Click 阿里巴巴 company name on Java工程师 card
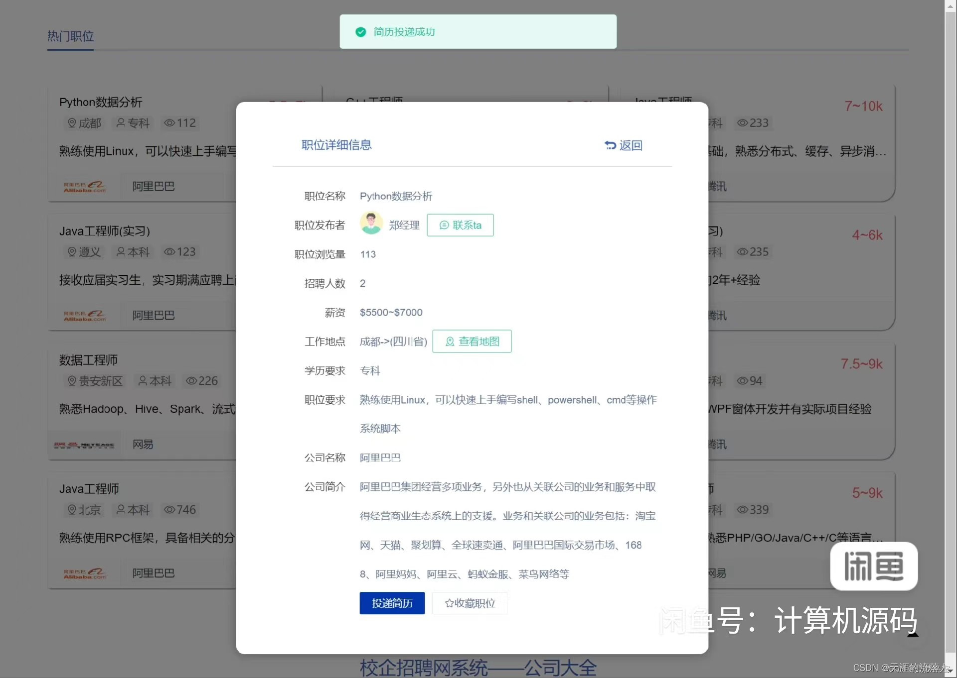Screen dimensions: 957x678 [153, 573]
